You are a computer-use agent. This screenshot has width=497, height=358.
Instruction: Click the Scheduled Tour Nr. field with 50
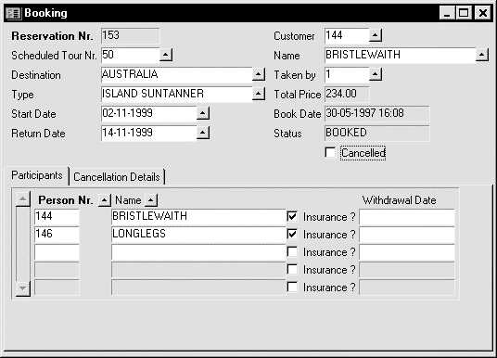tap(130, 55)
